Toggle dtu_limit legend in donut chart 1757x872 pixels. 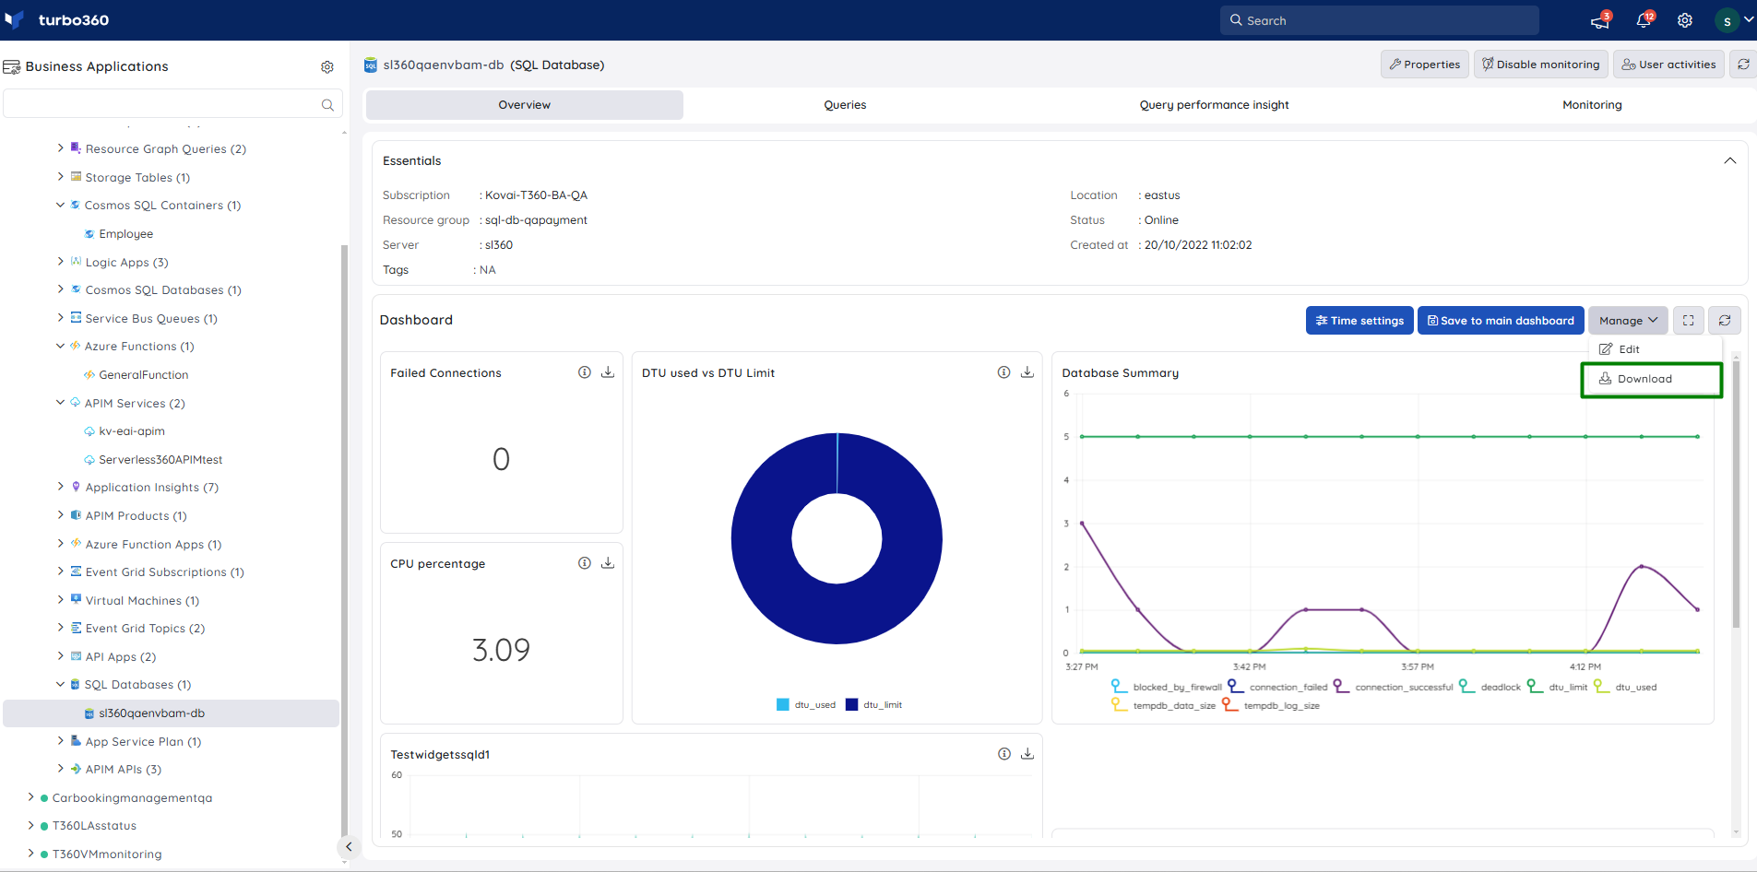point(873,705)
